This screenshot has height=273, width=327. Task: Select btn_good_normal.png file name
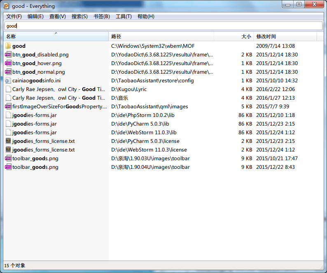click(38, 72)
